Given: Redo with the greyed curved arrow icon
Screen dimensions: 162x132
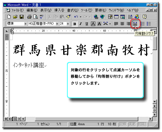Looking at the screenshot, I should point(85,17).
